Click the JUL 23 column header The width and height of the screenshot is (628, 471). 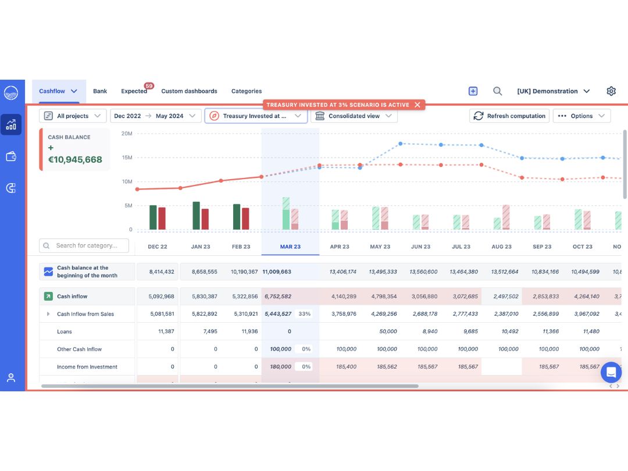coord(461,247)
